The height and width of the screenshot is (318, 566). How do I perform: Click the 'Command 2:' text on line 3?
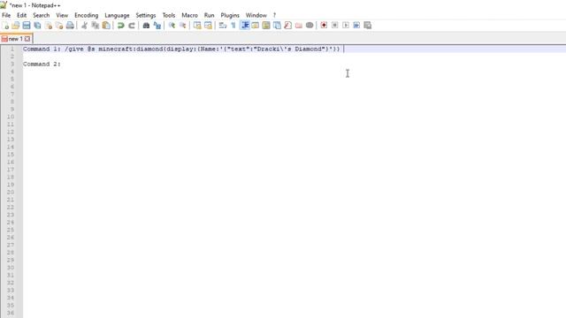[x=42, y=64]
